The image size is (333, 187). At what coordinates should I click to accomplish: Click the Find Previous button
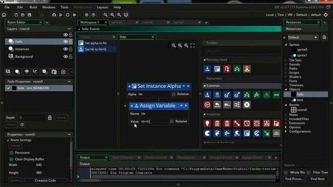(x=294, y=179)
